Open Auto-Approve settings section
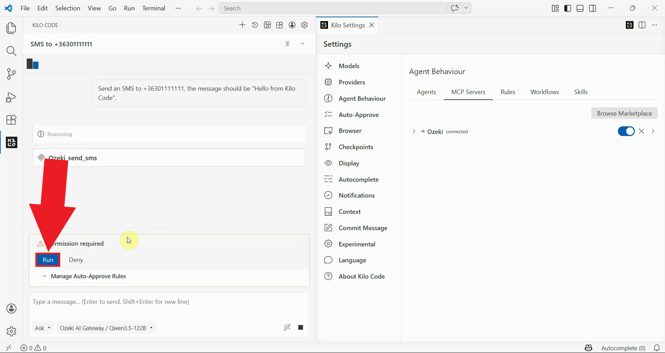The width and height of the screenshot is (665, 353). point(359,115)
